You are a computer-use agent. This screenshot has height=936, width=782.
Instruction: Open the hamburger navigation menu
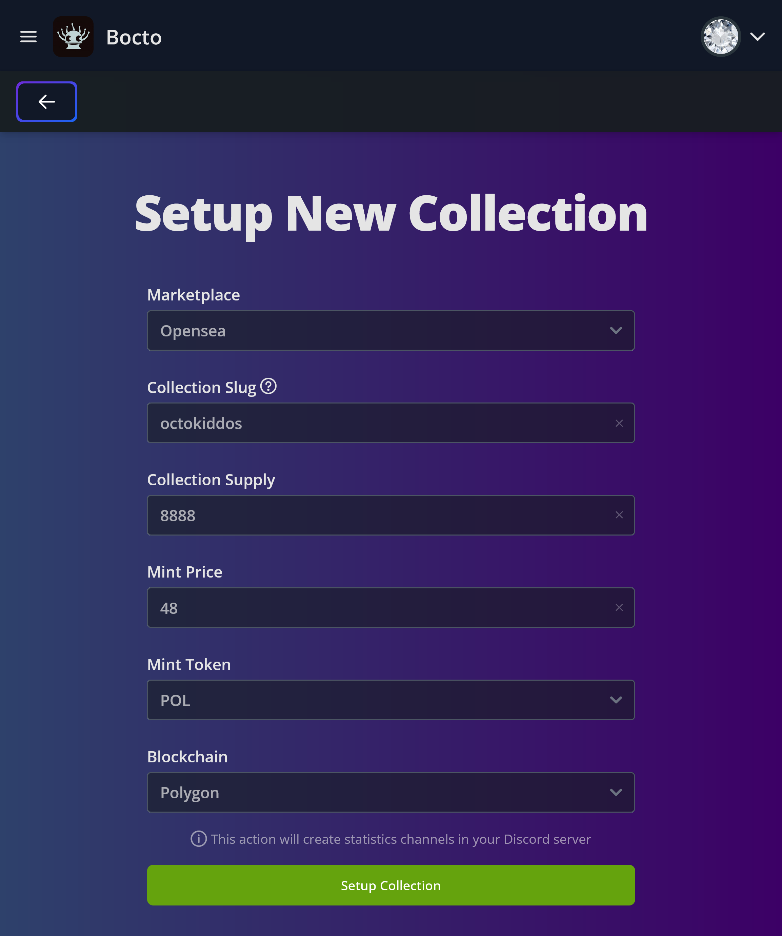click(x=28, y=37)
